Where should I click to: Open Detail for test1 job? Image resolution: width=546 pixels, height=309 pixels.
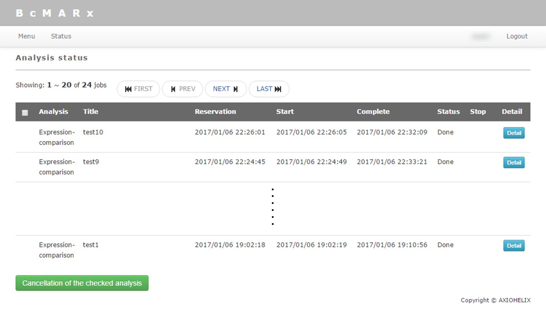tap(514, 246)
